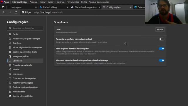
Task: Open Cookies e permissões de site
Action: click(x=25, y=52)
